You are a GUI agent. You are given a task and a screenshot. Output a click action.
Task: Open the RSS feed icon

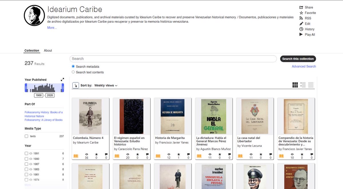(301, 18)
